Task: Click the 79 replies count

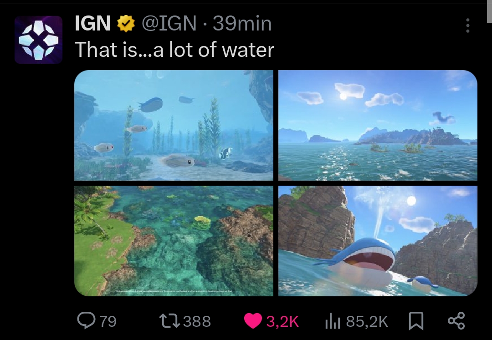Action: point(108,322)
